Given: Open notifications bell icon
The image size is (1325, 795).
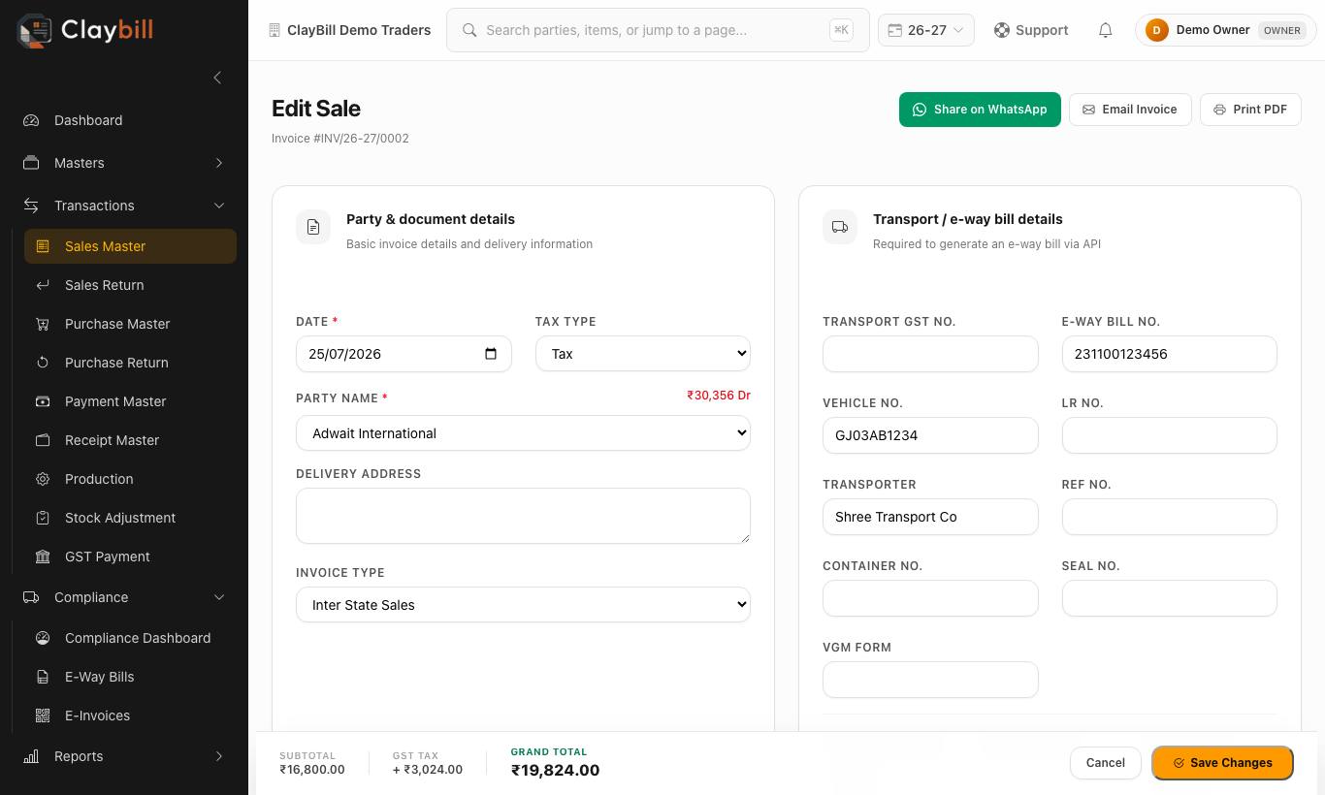Looking at the screenshot, I should (x=1105, y=30).
